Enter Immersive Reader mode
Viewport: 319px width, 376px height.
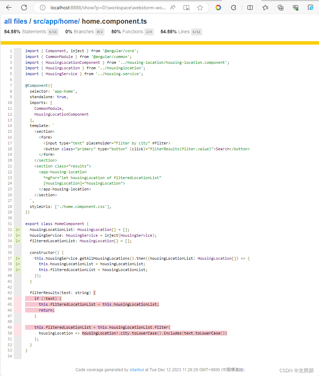pyautogui.click(x=186, y=7)
